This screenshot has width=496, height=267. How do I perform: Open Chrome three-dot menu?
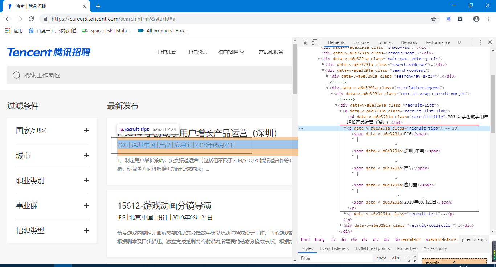point(488,19)
